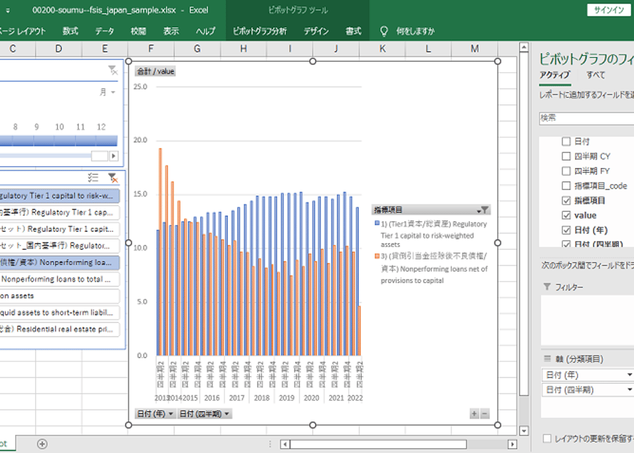Open the ヘルプ ribbon tab

205,31
